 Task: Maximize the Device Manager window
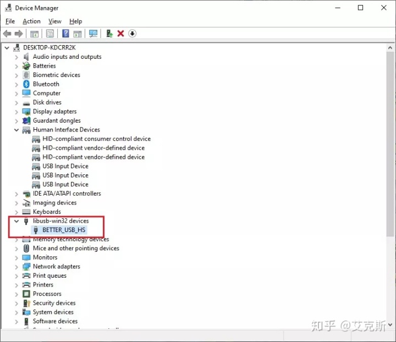(x=361, y=8)
